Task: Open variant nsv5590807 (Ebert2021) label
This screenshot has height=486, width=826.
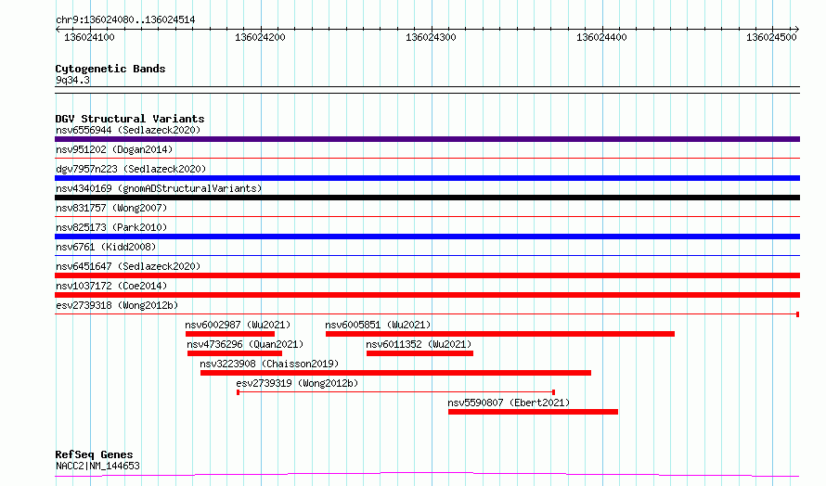Action: (x=509, y=403)
